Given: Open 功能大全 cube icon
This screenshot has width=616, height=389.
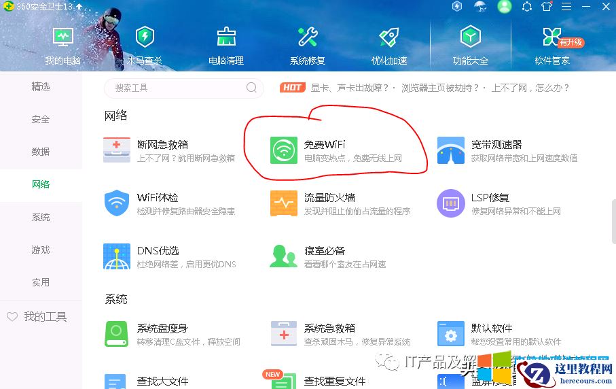Looking at the screenshot, I should coord(470,37).
